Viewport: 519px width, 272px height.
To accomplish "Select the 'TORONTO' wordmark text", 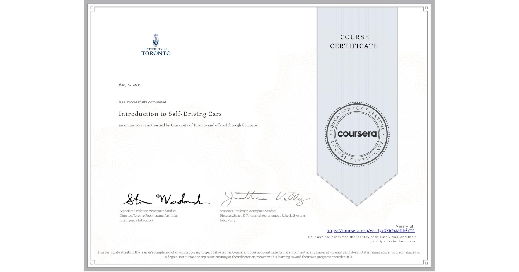I will (156, 53).
